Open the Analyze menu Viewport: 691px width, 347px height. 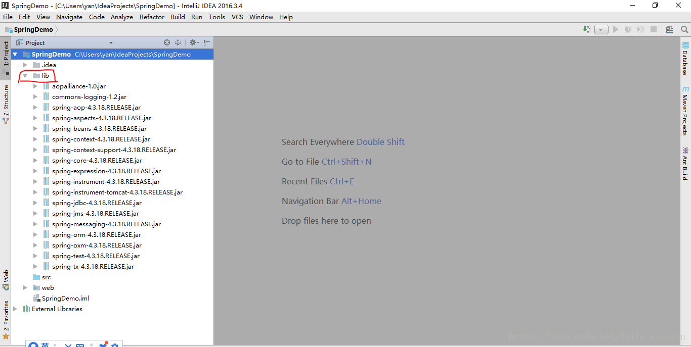tap(122, 17)
